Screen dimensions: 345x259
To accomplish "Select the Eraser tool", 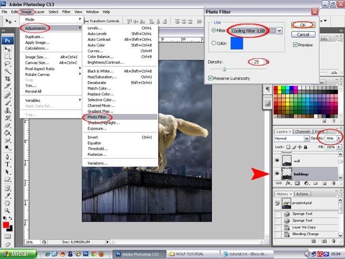I will (x=8, y=125).
